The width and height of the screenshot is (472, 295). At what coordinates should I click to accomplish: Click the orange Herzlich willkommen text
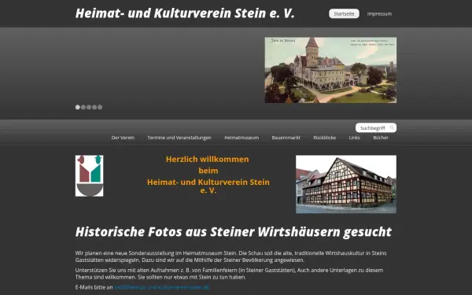208,159
